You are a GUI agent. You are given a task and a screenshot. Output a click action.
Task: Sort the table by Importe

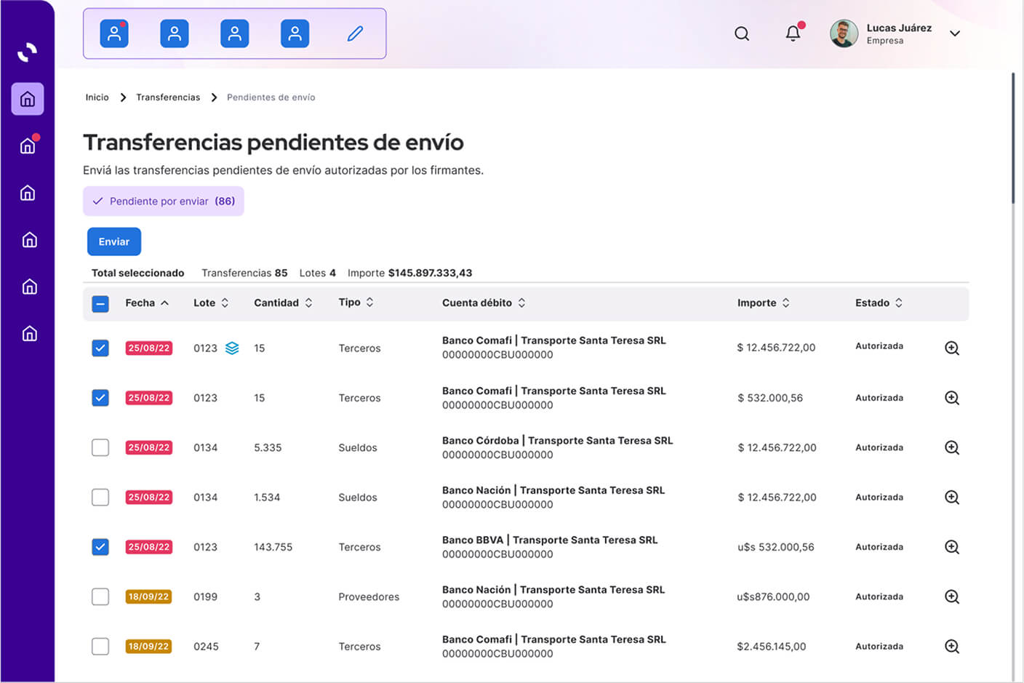763,303
